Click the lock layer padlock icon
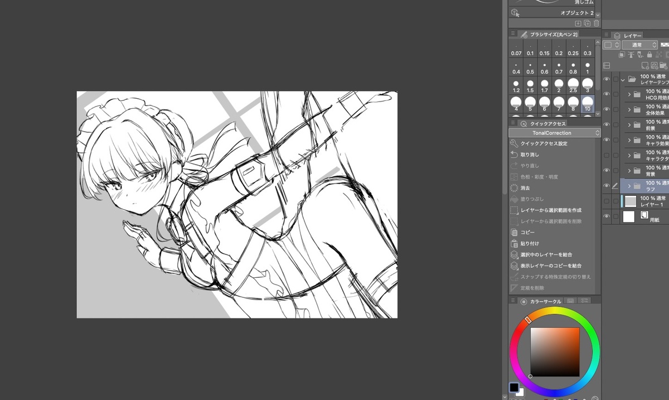 tap(649, 55)
